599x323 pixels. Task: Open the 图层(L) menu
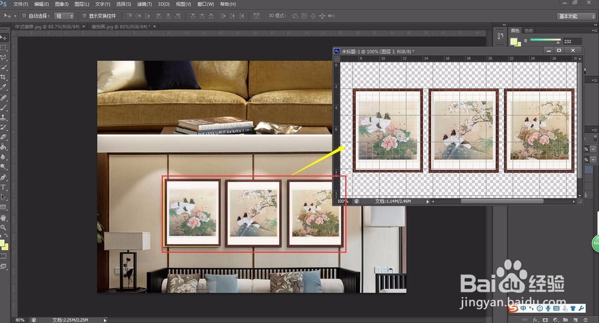[x=81, y=4]
